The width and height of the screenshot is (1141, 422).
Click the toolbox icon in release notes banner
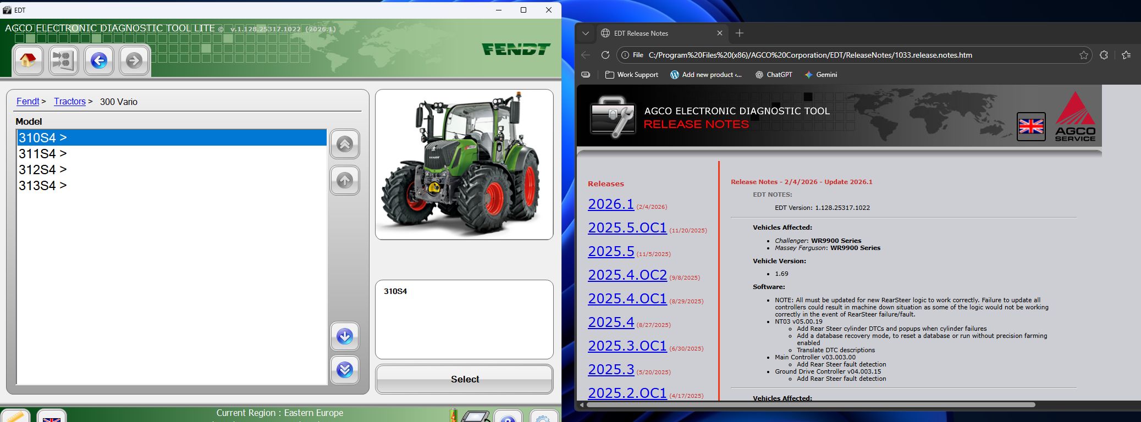tap(613, 116)
